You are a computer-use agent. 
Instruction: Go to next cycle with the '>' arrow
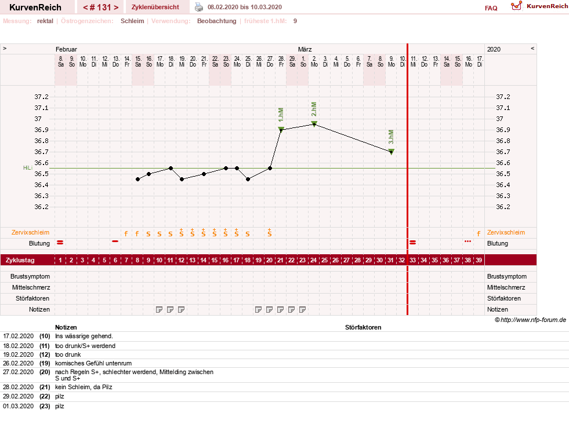point(116,8)
